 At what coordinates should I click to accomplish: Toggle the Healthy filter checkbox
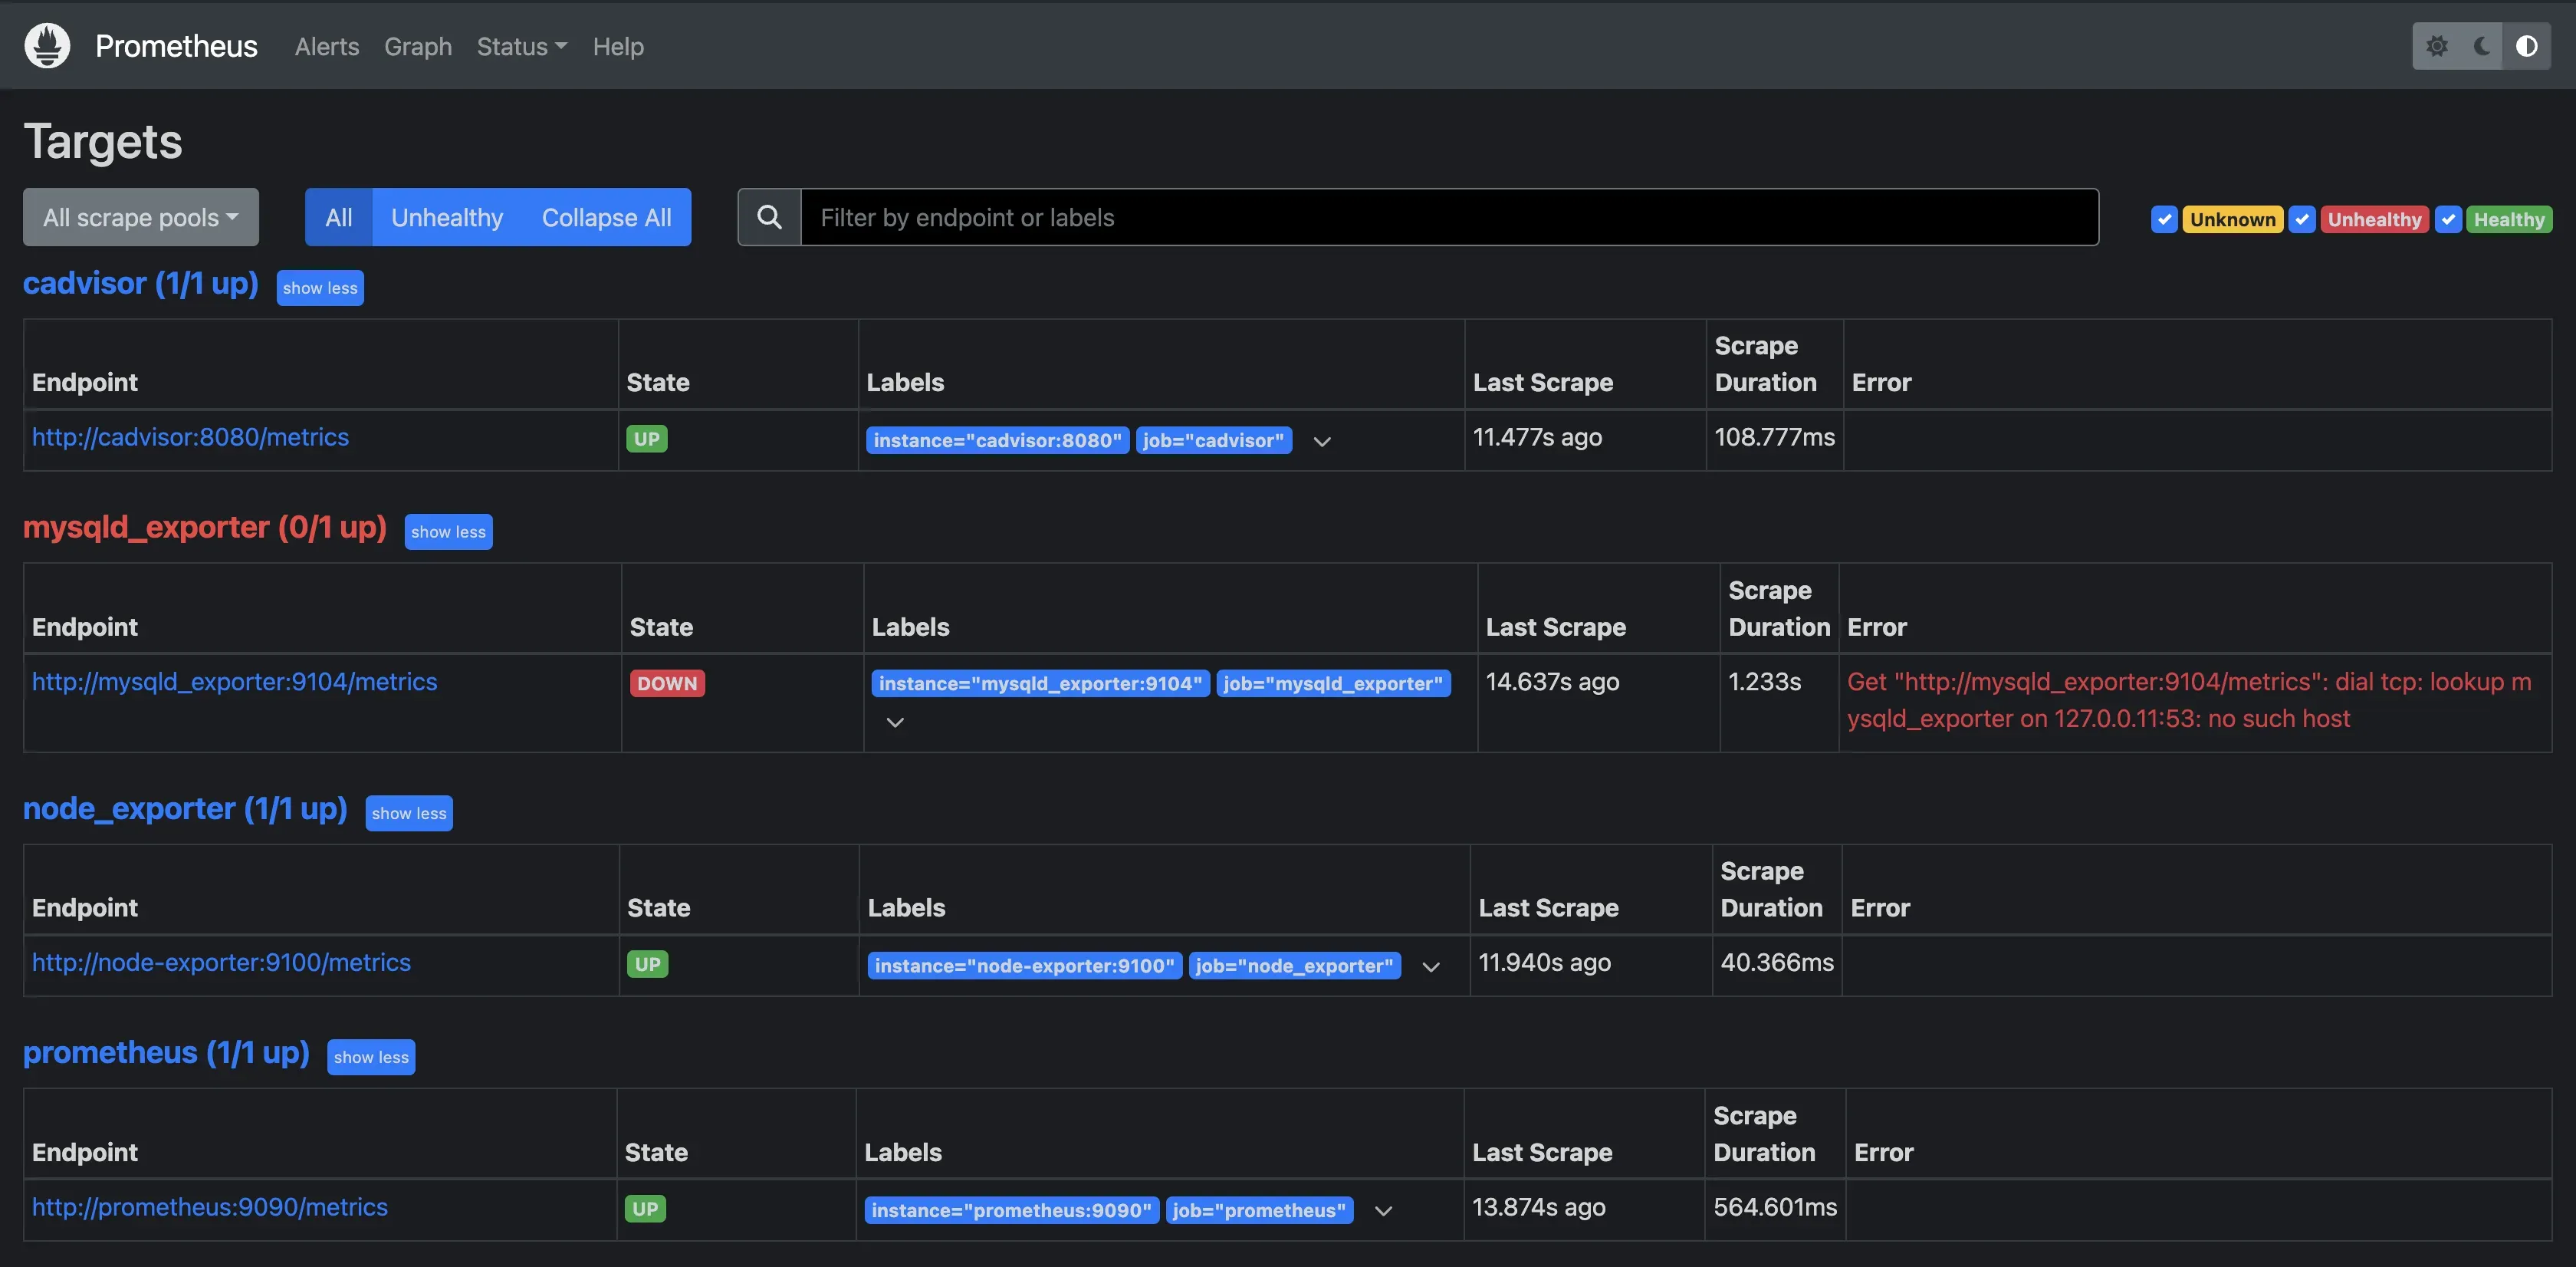click(x=2450, y=219)
